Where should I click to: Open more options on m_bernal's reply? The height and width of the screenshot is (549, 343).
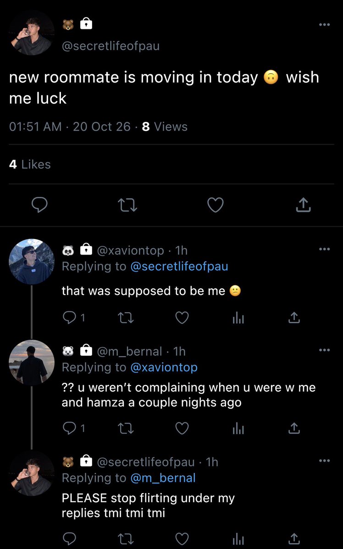(x=324, y=350)
